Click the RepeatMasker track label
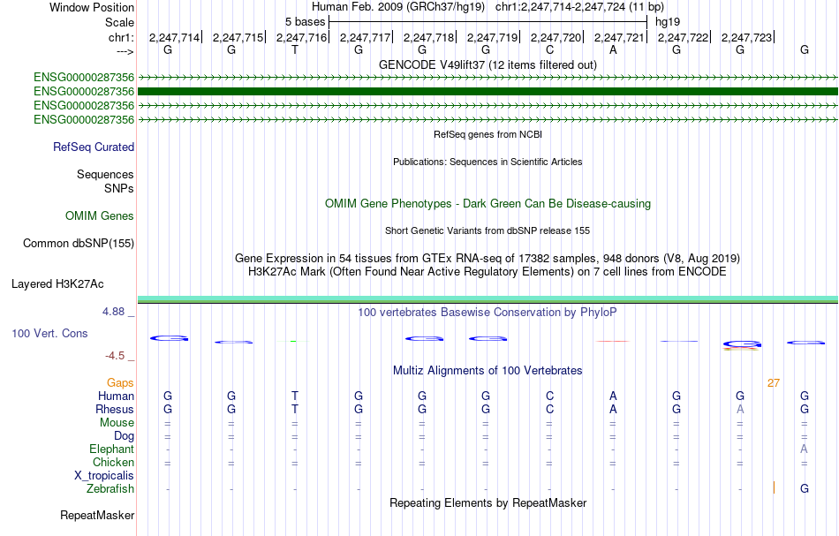Screen dimensions: 839x536 pos(97,516)
